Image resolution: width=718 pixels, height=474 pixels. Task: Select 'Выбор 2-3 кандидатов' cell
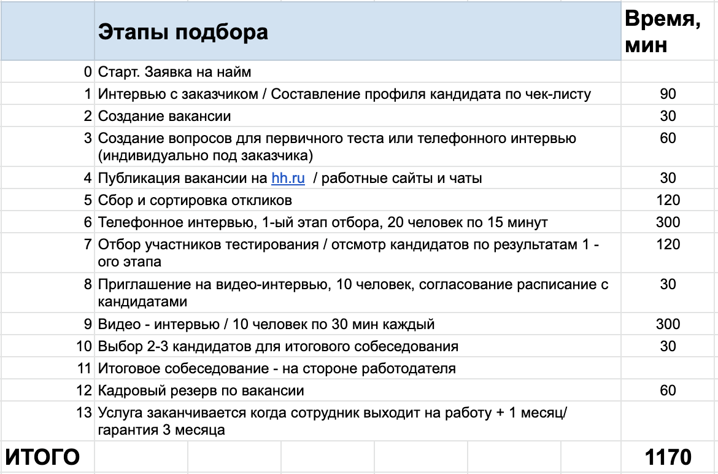(278, 346)
